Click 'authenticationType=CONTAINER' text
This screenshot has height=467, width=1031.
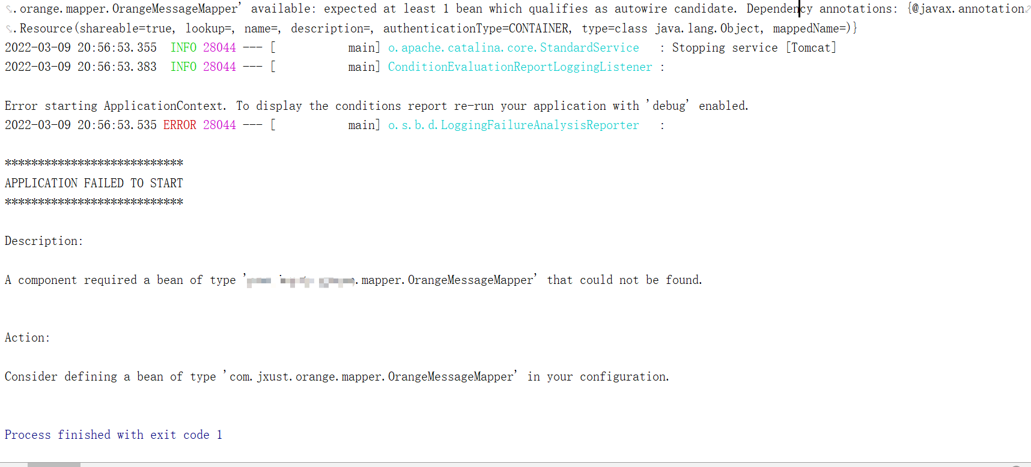[477, 28]
